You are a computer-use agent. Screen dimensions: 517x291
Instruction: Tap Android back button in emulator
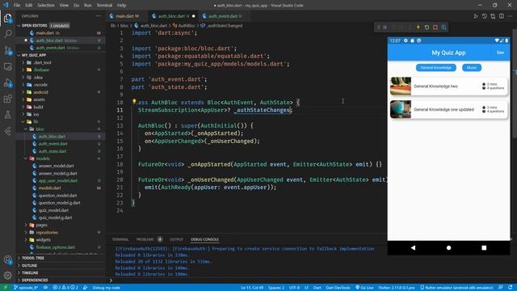pyautogui.click(x=413, y=247)
